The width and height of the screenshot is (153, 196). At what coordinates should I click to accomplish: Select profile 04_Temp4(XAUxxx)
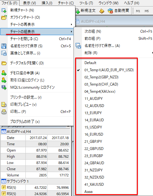tap(100, 91)
